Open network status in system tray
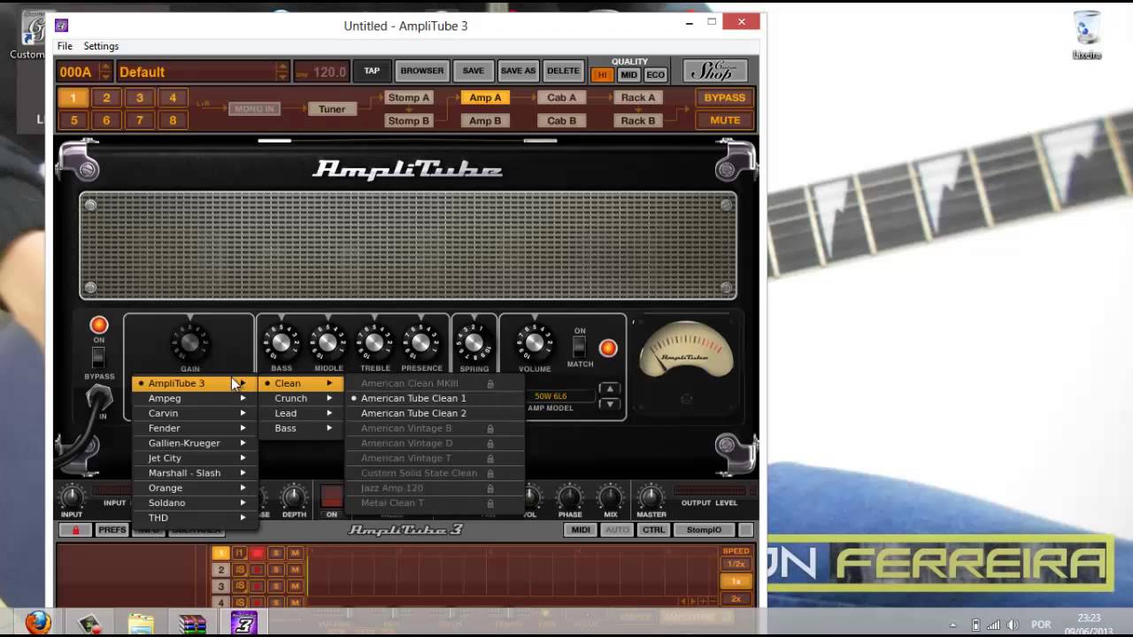This screenshot has width=1133, height=637. point(994,625)
